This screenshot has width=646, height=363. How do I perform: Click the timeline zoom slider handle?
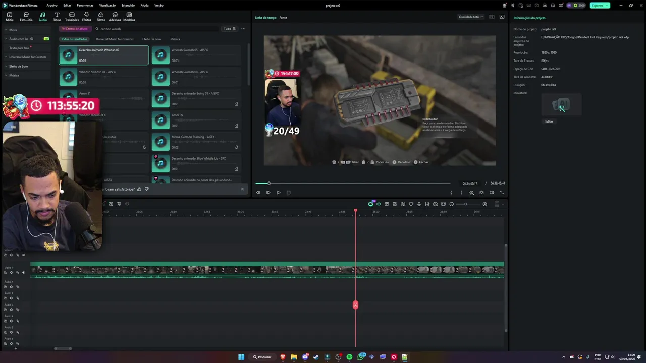click(465, 204)
